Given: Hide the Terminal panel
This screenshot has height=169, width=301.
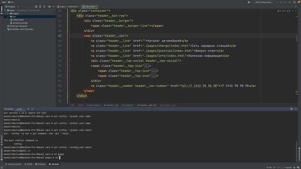Looking at the screenshot, I should (296, 109).
